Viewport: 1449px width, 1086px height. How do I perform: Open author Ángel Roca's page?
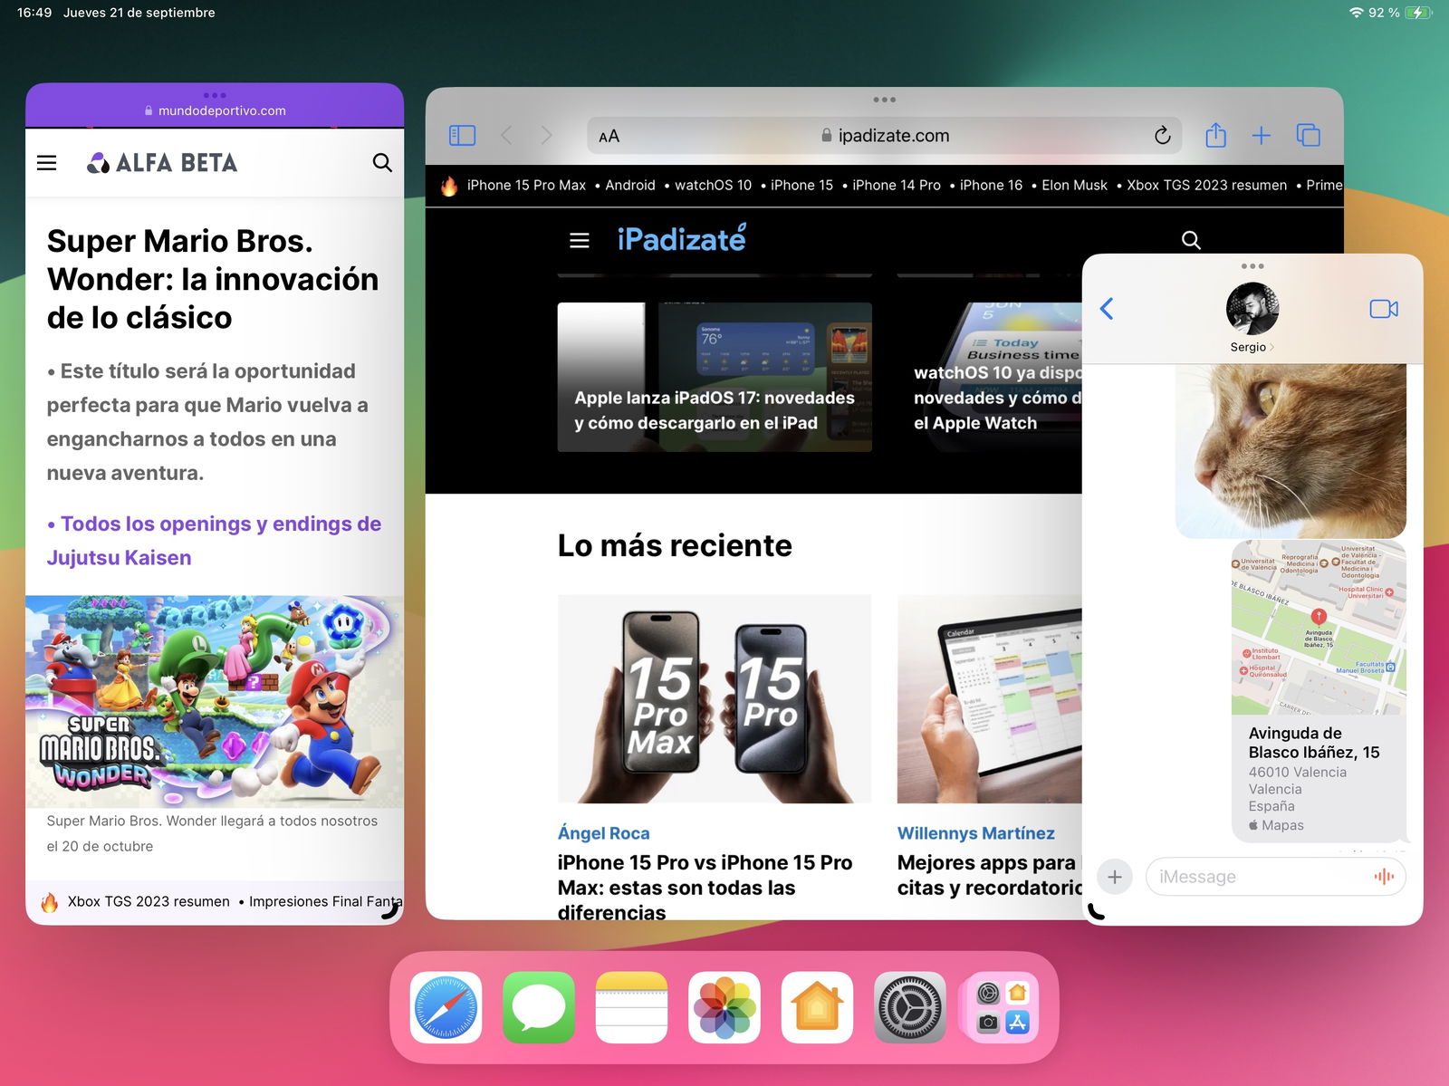[603, 833]
